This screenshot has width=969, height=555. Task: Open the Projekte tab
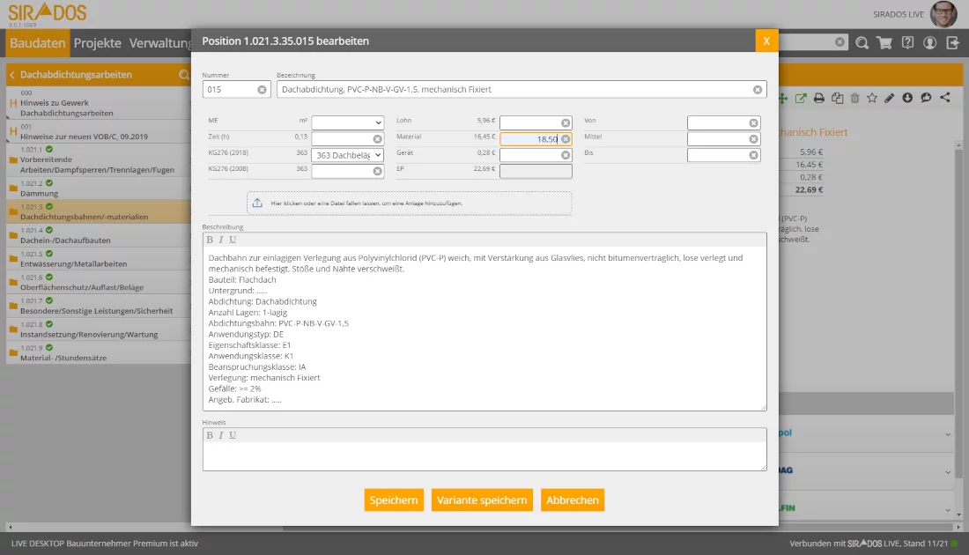tap(97, 43)
